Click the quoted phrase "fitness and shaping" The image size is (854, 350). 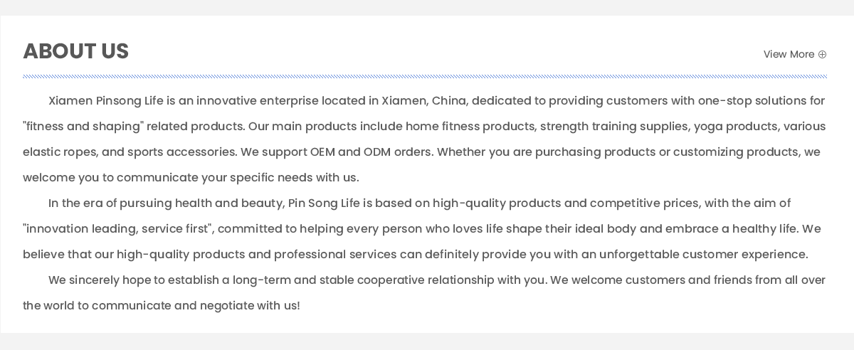(83, 127)
